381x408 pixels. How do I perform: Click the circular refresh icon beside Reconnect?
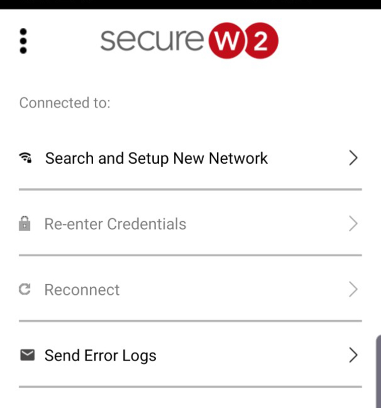[25, 289]
